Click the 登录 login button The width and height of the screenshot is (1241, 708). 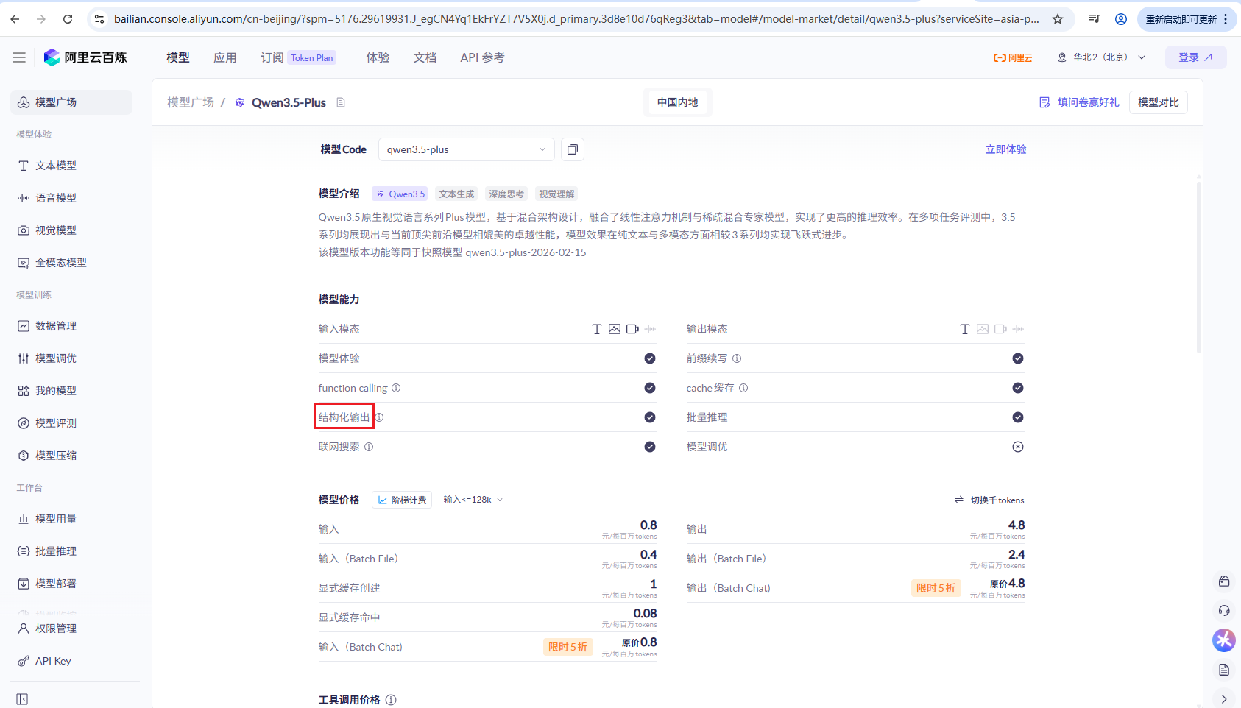point(1195,57)
